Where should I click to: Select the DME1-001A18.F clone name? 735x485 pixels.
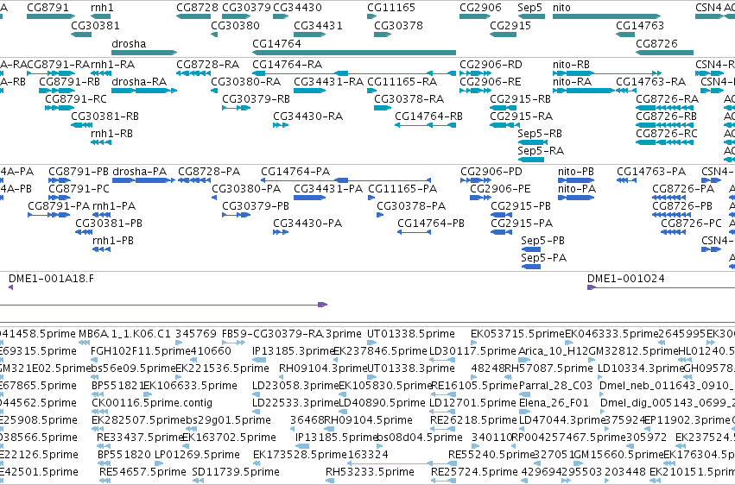(51, 279)
